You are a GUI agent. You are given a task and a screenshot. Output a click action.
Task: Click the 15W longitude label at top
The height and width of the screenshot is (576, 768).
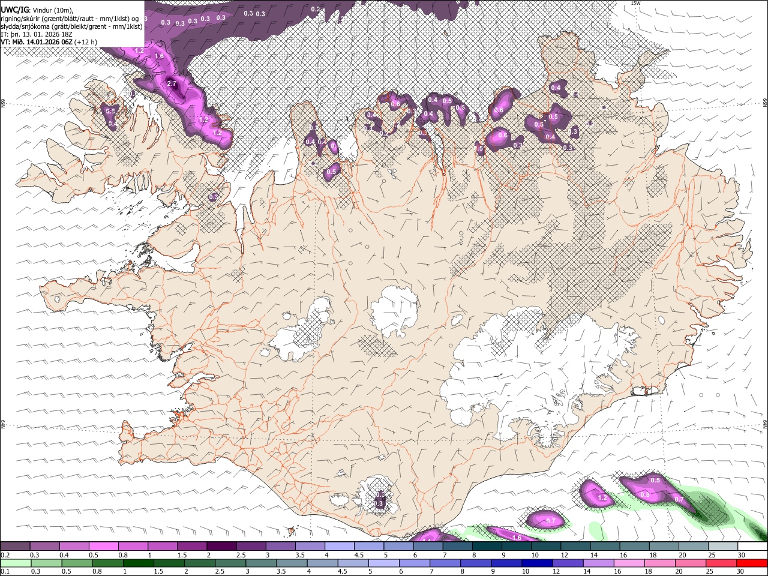636,3
